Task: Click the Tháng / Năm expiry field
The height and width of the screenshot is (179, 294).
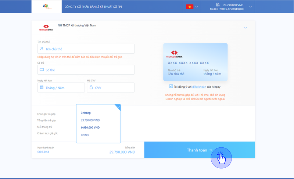Action: pyautogui.click(x=61, y=88)
